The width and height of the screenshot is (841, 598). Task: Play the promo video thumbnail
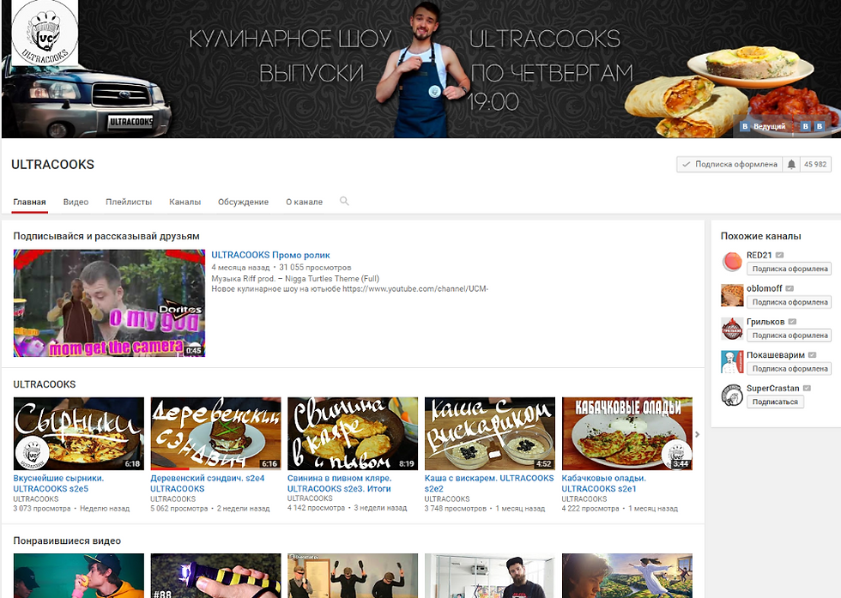pyautogui.click(x=109, y=303)
